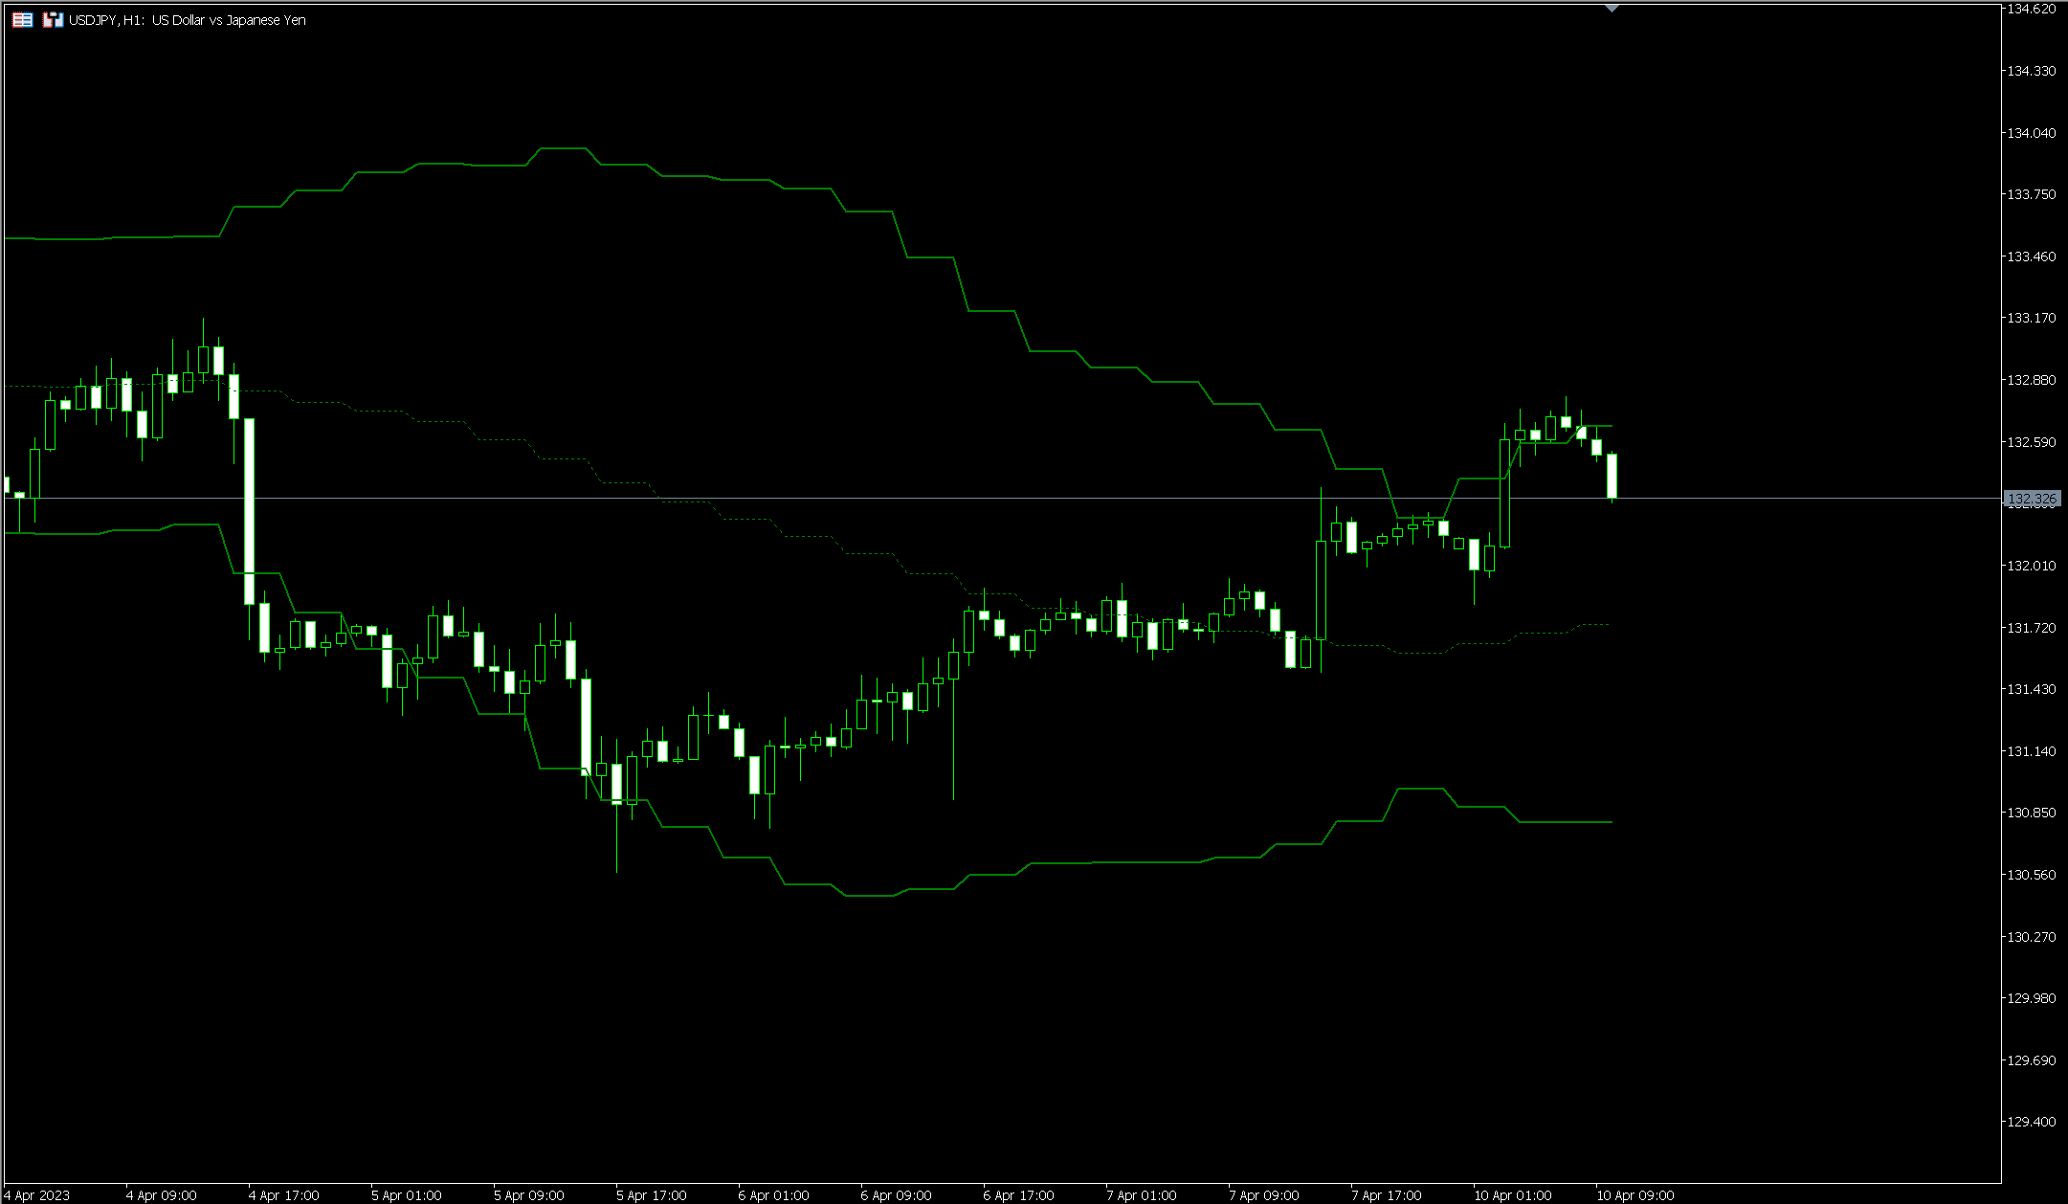The height and width of the screenshot is (1204, 2068).
Task: Select the 4 Apr 17:00 time label
Action: (283, 1195)
